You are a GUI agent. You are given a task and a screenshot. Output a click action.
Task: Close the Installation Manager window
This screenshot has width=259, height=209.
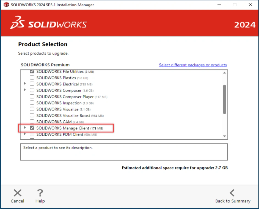click(x=250, y=5)
